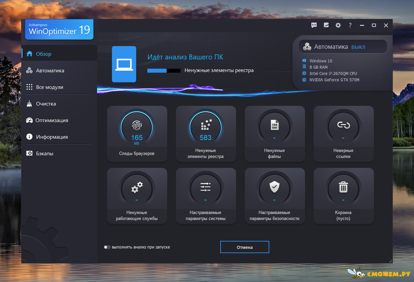
Task: Open the Автоматика sidebar item
Action: point(59,70)
